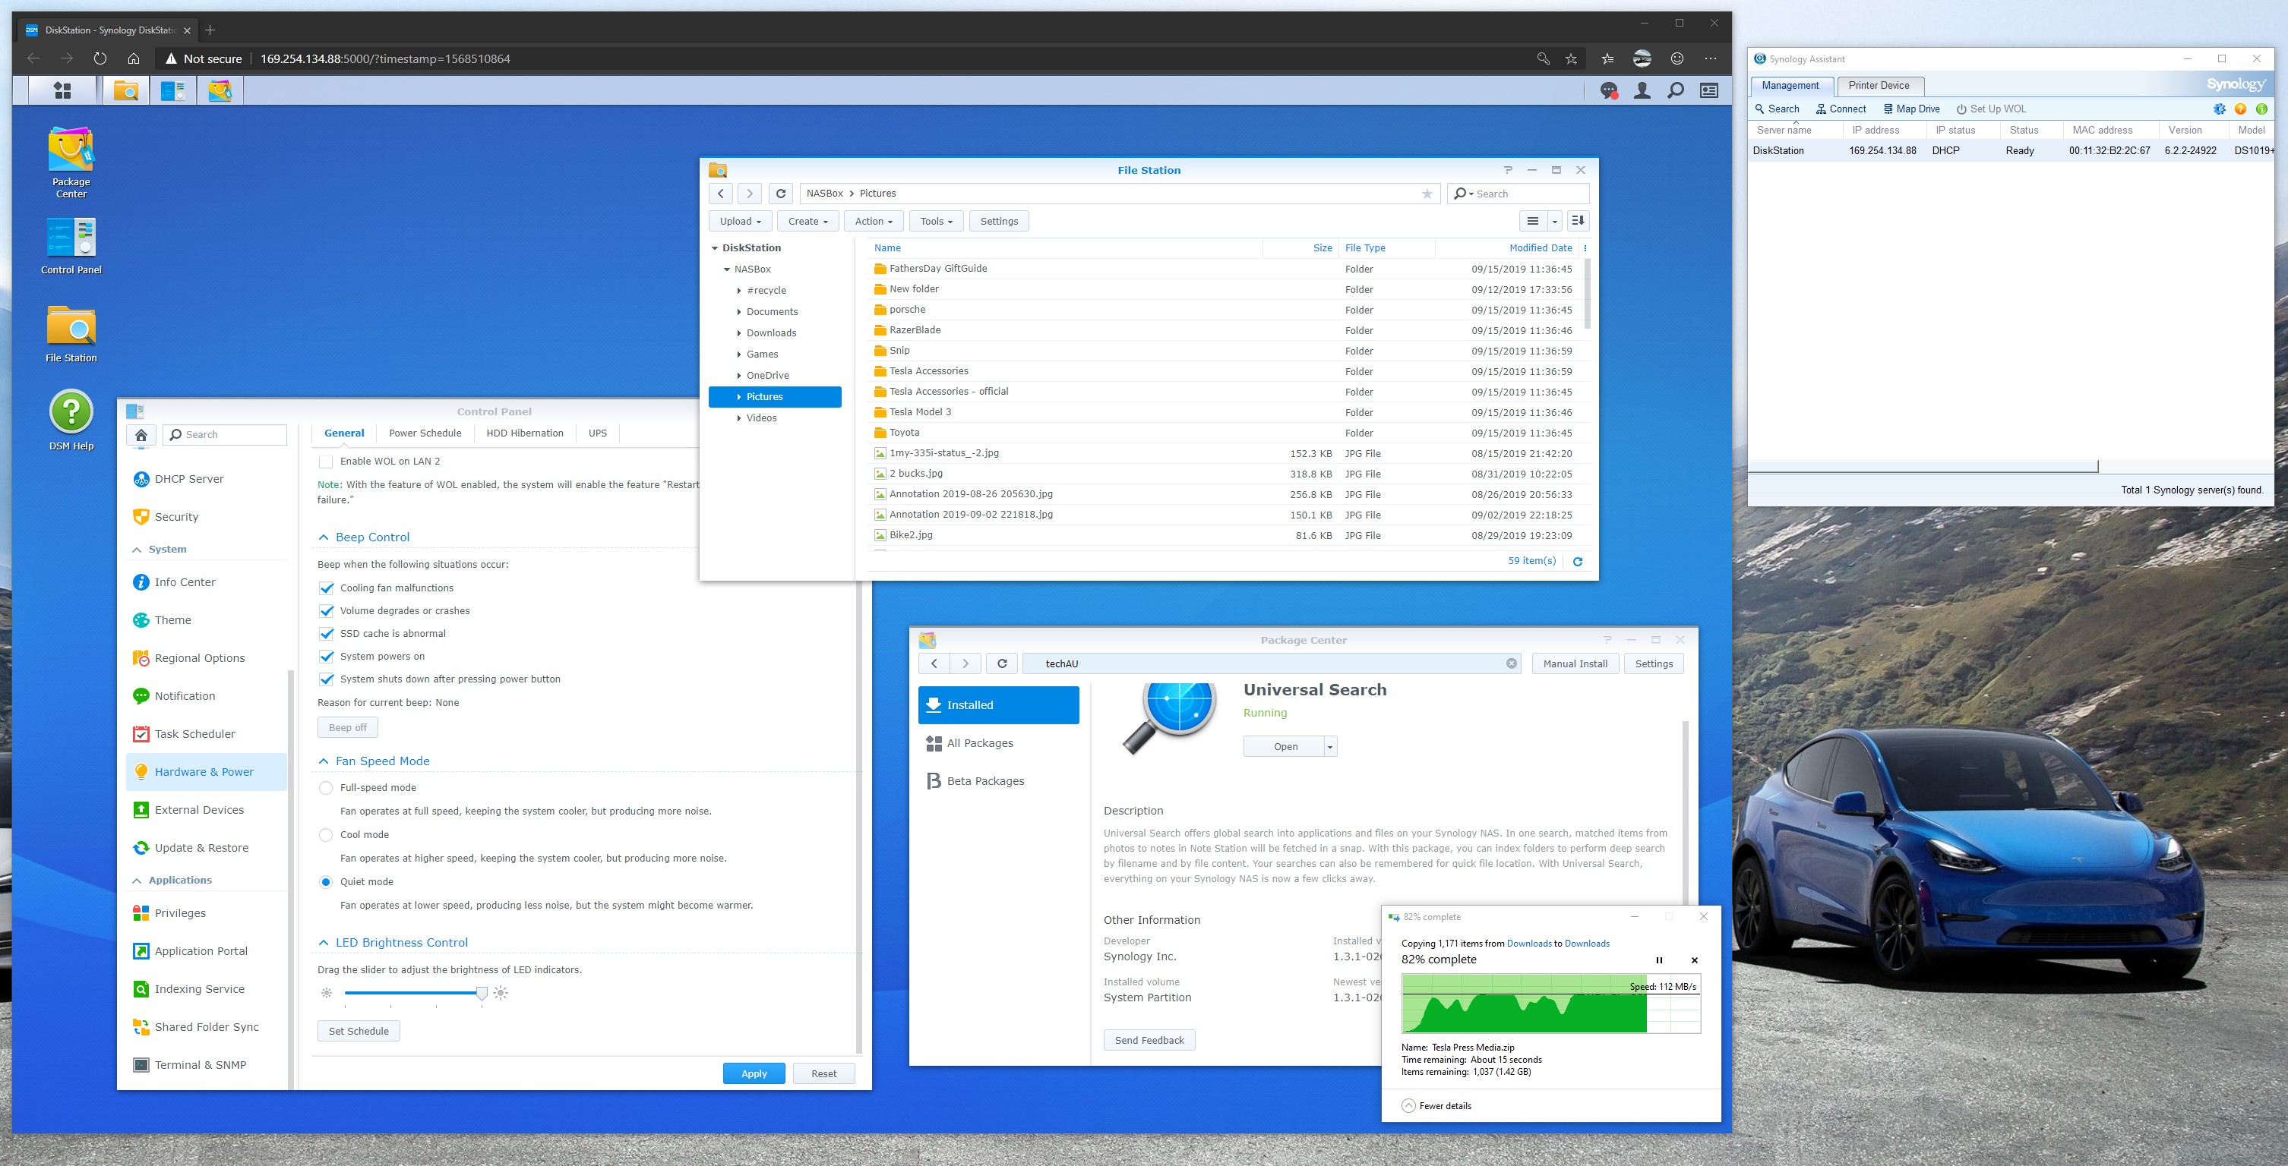Select Full-speed mode fan option
The height and width of the screenshot is (1166, 2288).
pos(326,788)
